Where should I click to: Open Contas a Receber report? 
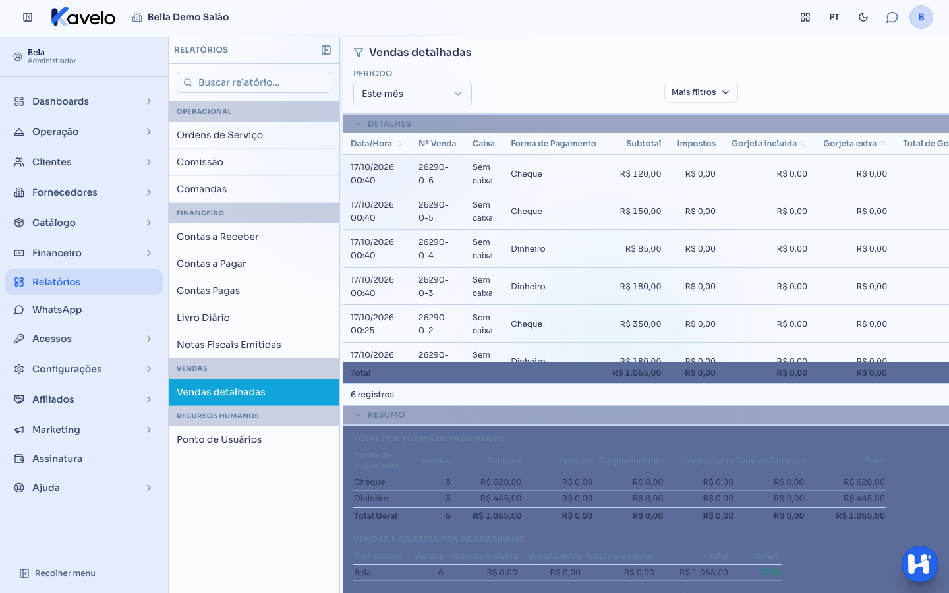[x=254, y=237]
